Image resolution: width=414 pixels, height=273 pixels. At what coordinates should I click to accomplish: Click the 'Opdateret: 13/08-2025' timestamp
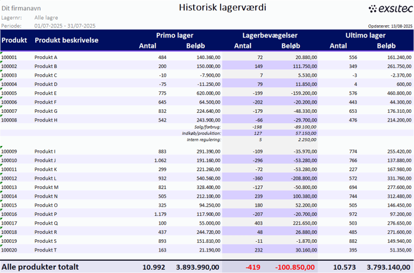(390, 26)
